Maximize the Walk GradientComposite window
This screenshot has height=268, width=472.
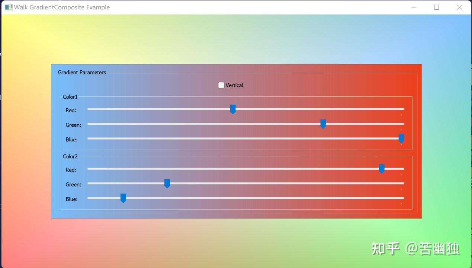[437, 7]
